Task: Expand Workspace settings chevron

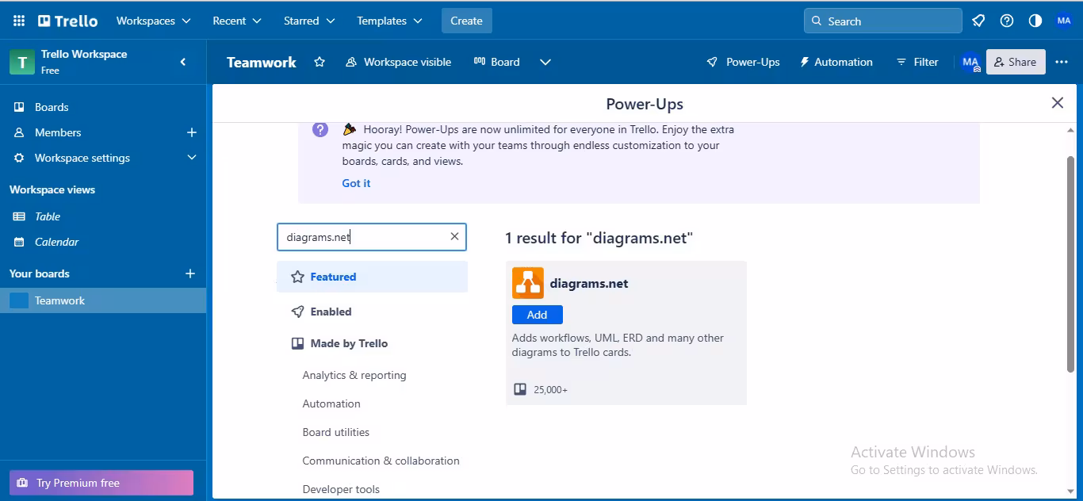Action: pos(191,158)
